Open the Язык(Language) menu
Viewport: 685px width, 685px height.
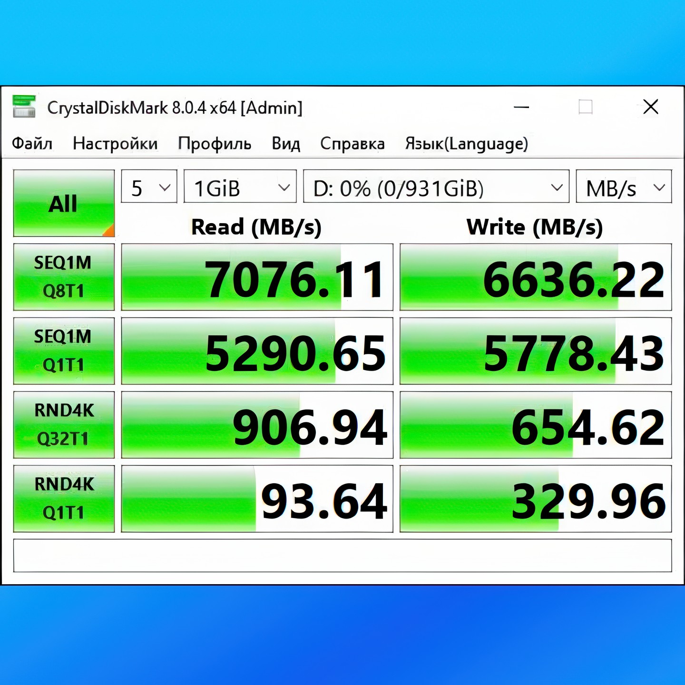point(467,143)
